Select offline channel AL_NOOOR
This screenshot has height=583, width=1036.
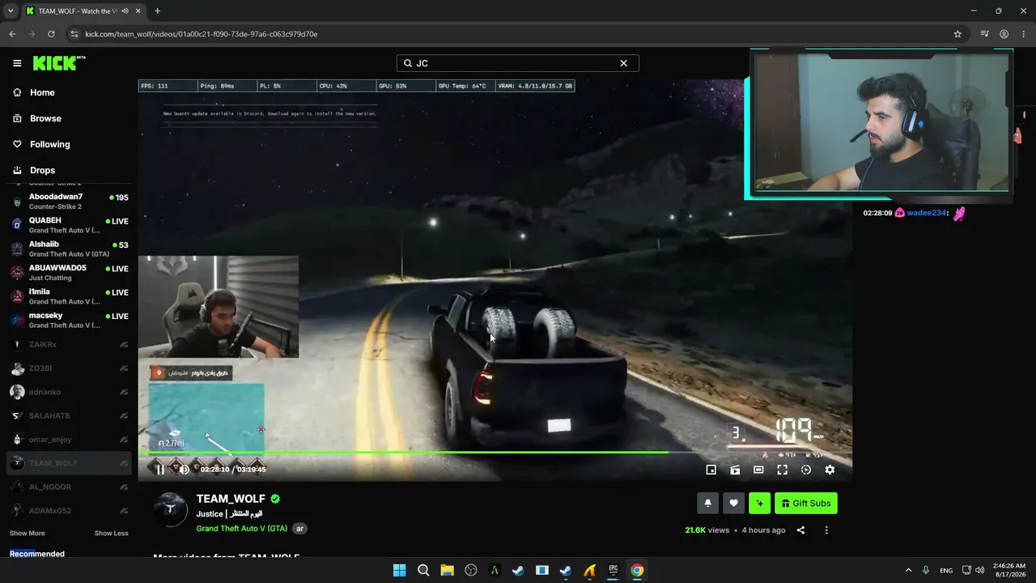[69, 487]
